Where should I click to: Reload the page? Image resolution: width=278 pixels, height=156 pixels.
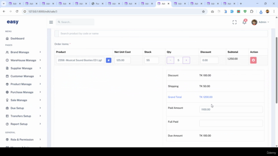[x=17, y=12]
